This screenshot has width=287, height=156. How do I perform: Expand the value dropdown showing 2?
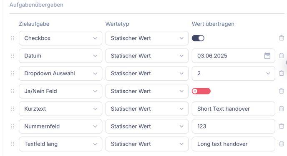point(233,73)
